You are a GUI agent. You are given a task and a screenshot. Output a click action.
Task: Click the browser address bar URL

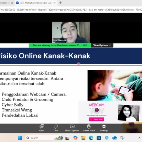point(71,10)
